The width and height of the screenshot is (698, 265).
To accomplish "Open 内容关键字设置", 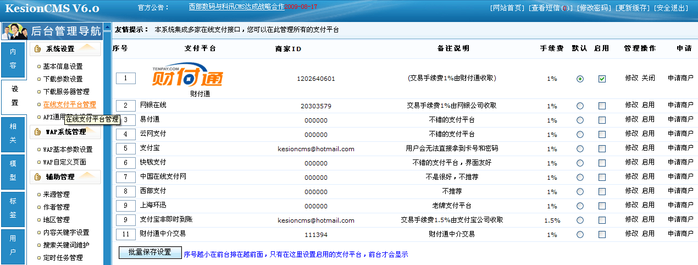I will tap(66, 233).
